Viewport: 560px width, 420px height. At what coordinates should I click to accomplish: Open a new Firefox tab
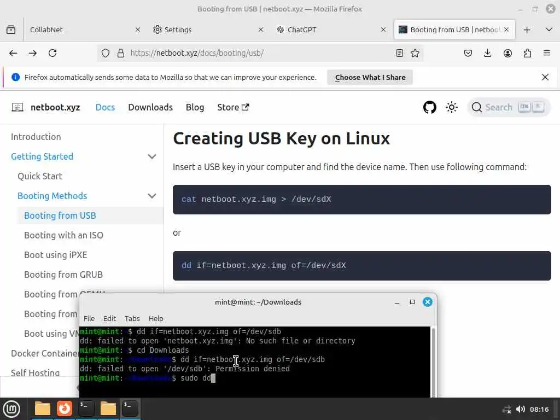coord(527,30)
